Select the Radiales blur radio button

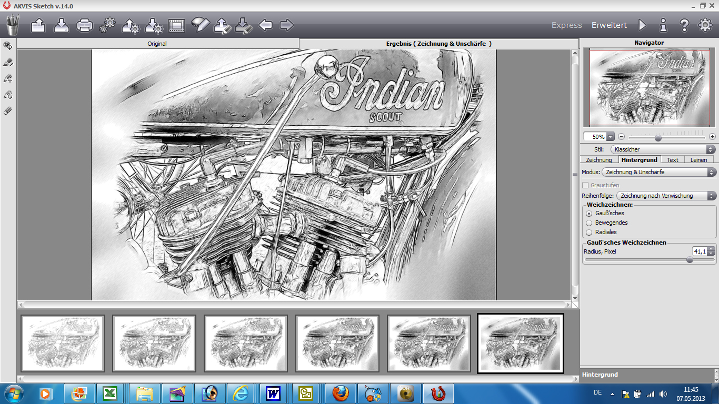tap(589, 232)
